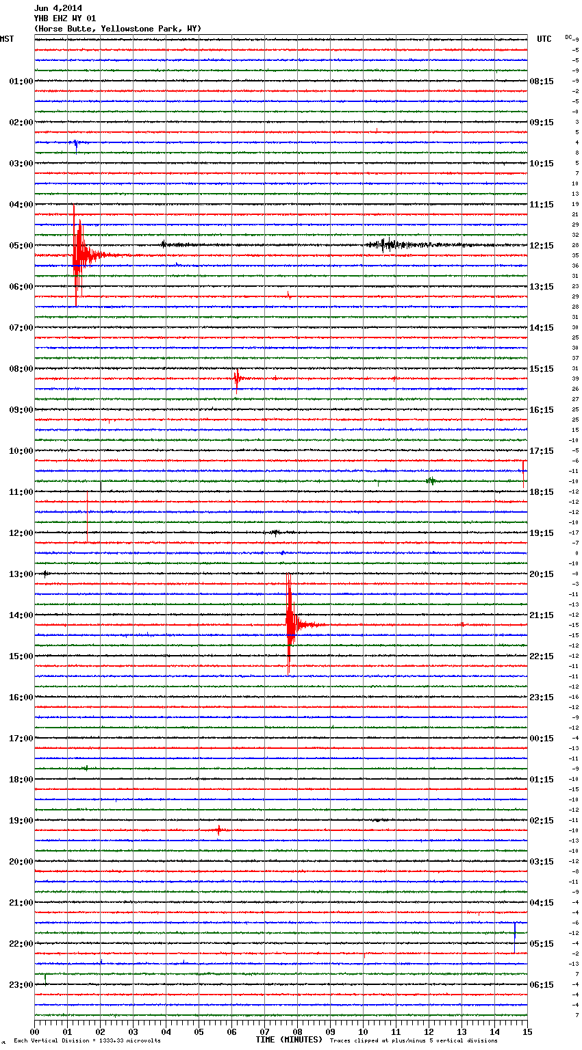The width and height of the screenshot is (582, 1050).
Task: Click the '23:15' UTC time label
Action: 542,697
